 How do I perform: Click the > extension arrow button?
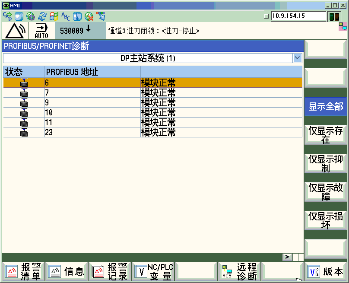pyautogui.click(x=287, y=257)
